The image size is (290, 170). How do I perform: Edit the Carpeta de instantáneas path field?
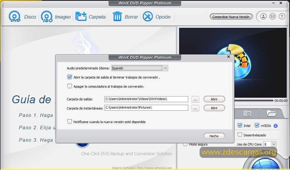pos(146,108)
